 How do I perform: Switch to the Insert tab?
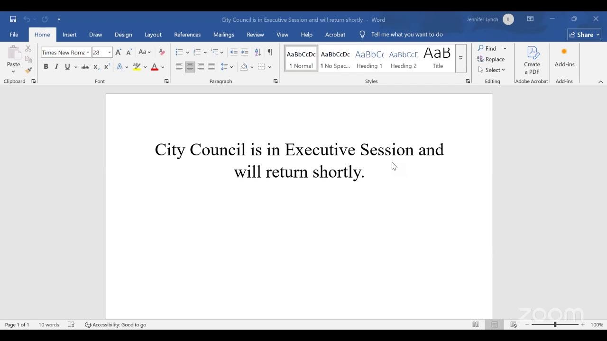(69, 35)
